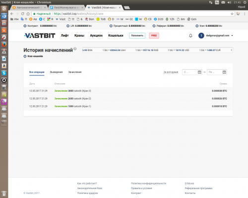Select the Кран-кошелёк radio under heading
Viewport: 248px width, 198px height.
(x=25, y=56)
